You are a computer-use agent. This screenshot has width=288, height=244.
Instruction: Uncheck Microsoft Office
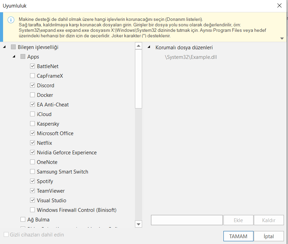tap(32, 133)
